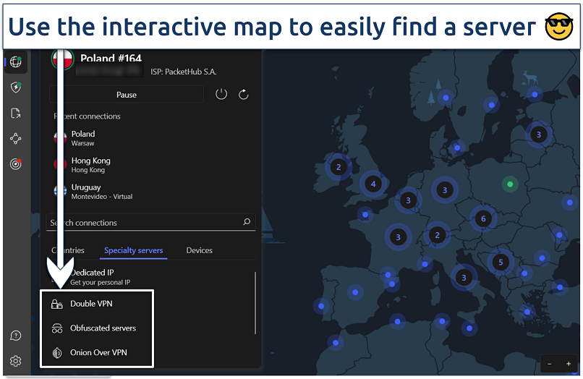Switch to the Devices tab

pyautogui.click(x=200, y=250)
